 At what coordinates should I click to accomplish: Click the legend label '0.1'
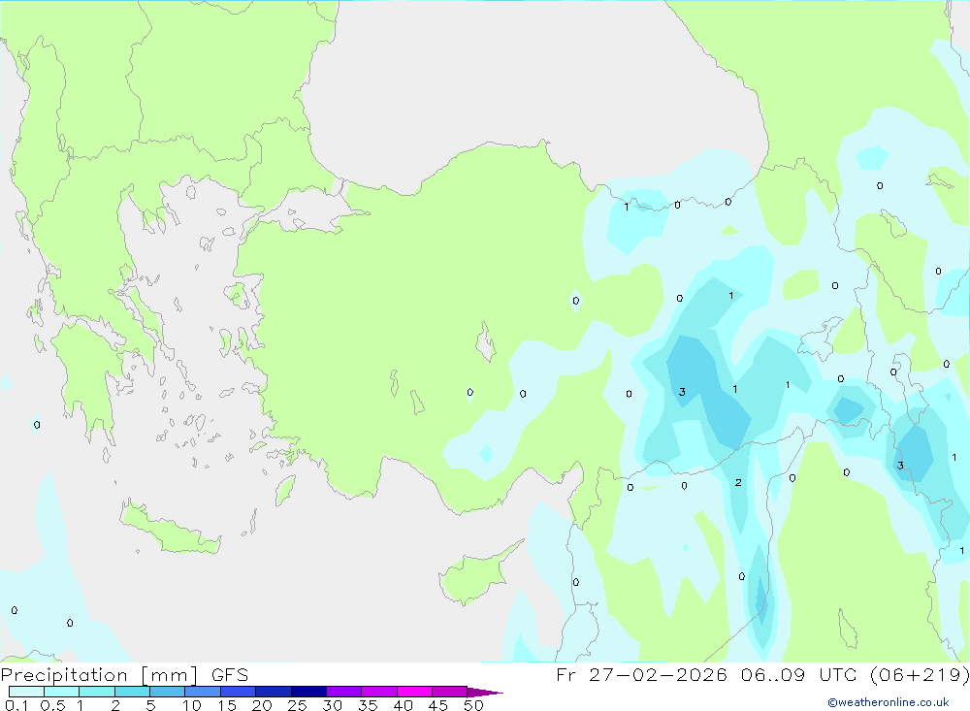[16, 705]
